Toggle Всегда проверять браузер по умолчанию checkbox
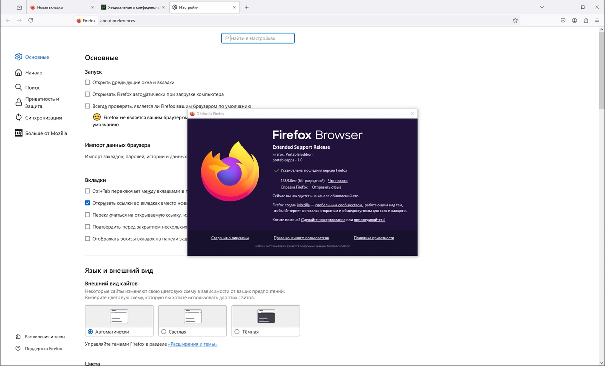The height and width of the screenshot is (366, 605). (x=88, y=106)
